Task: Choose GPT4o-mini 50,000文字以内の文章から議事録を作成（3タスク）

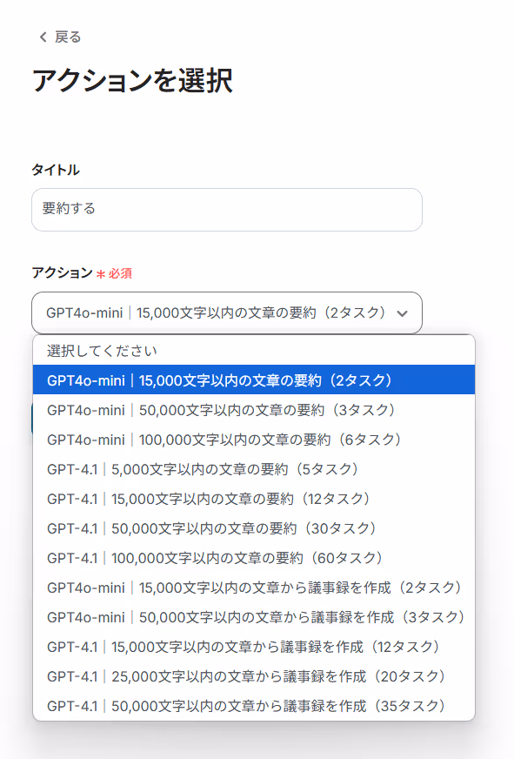Action: tap(254, 617)
